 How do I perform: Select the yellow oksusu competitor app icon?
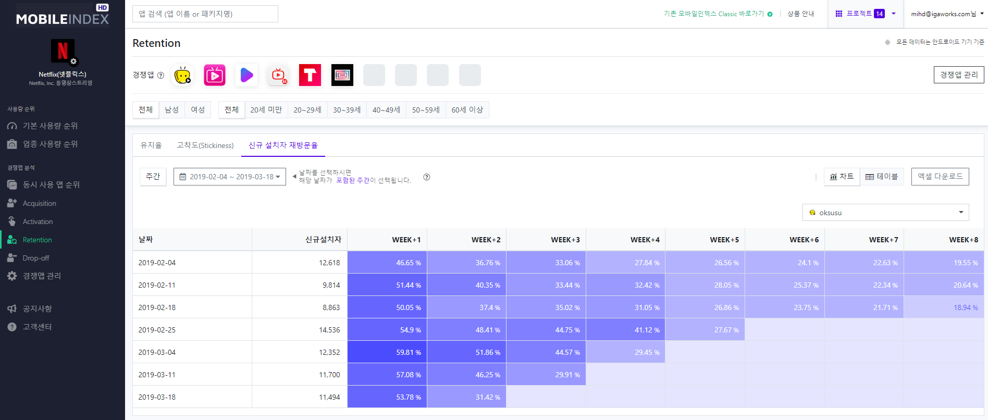point(182,75)
